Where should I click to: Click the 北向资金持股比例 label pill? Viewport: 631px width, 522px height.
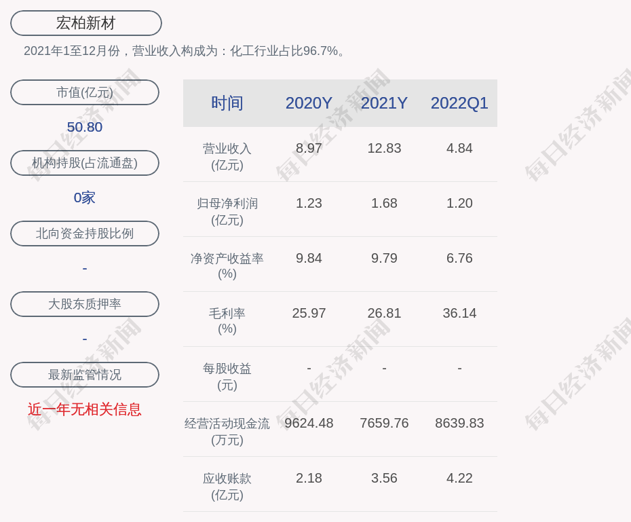[85, 234]
